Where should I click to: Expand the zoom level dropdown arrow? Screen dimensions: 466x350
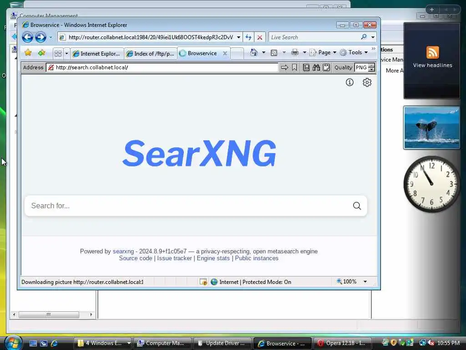(x=365, y=282)
